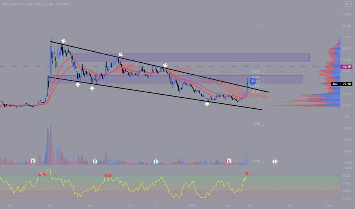Select the 0.236 Fibonacci level label
The width and height of the screenshot is (355, 209).
pyautogui.click(x=256, y=71)
